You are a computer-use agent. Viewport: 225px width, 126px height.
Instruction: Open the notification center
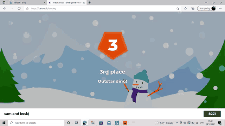click(x=220, y=123)
